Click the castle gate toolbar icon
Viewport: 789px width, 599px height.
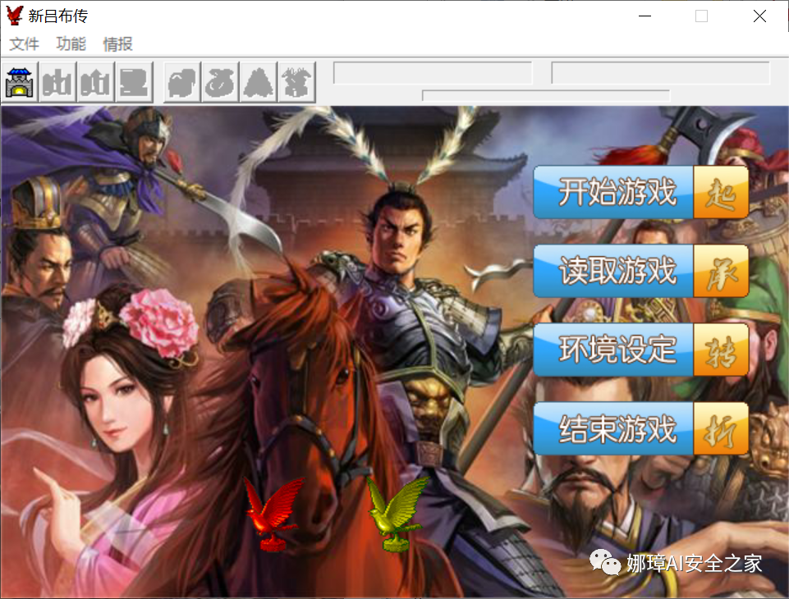(20, 83)
